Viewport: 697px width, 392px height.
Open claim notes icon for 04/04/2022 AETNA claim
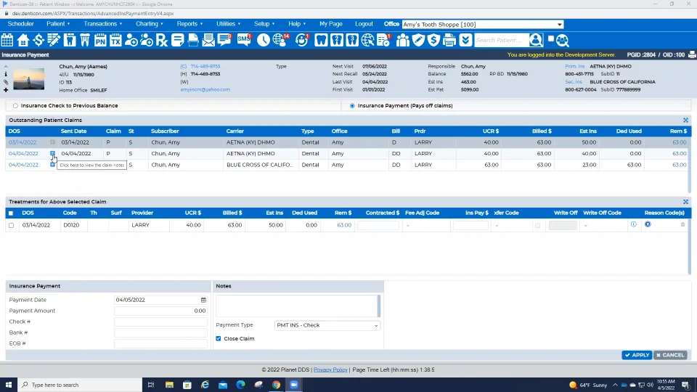tap(52, 153)
